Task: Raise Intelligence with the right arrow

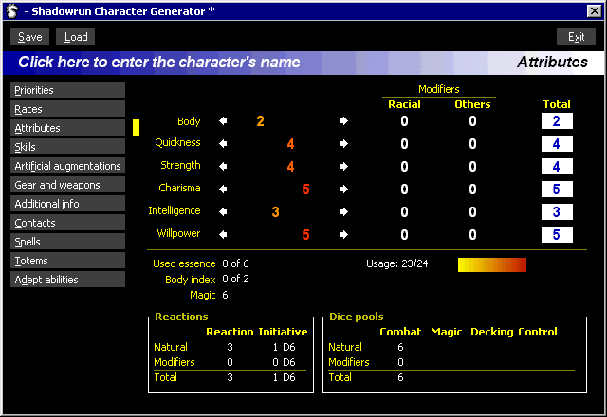Action: (x=343, y=212)
